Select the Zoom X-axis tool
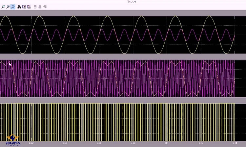 click(8, 7)
